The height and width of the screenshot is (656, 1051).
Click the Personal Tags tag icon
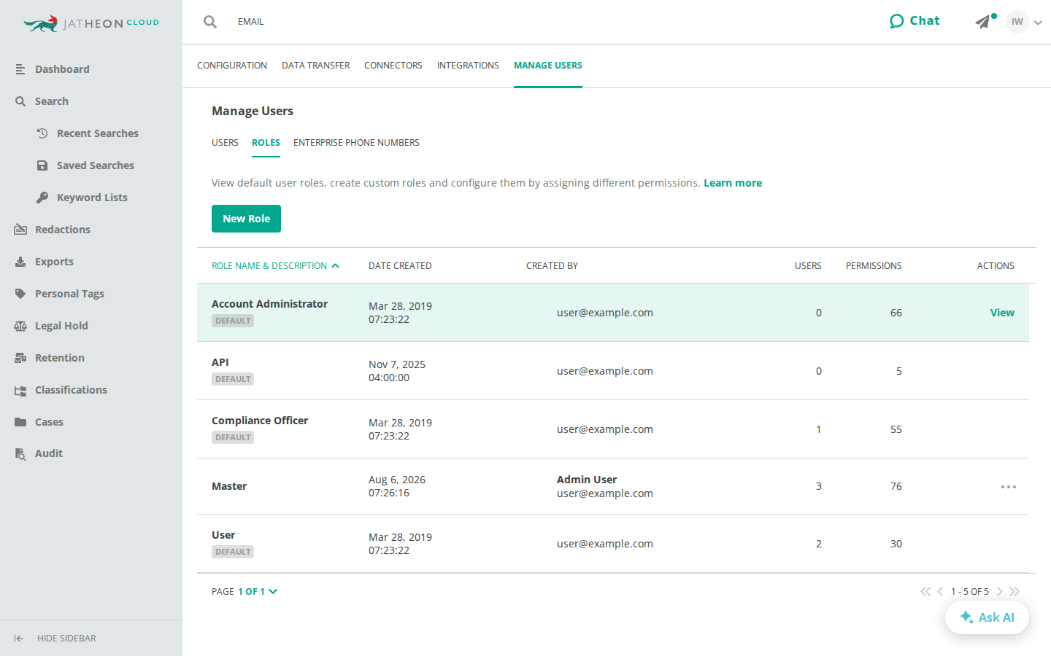tap(20, 294)
